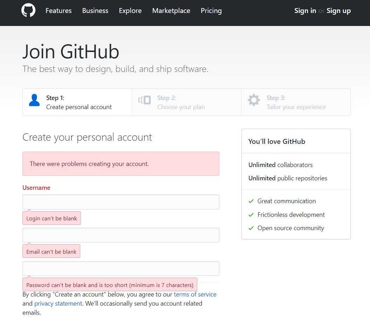The width and height of the screenshot is (370, 320).
Task: Select Step 2 Choose your plan tab
Action: (x=187, y=102)
